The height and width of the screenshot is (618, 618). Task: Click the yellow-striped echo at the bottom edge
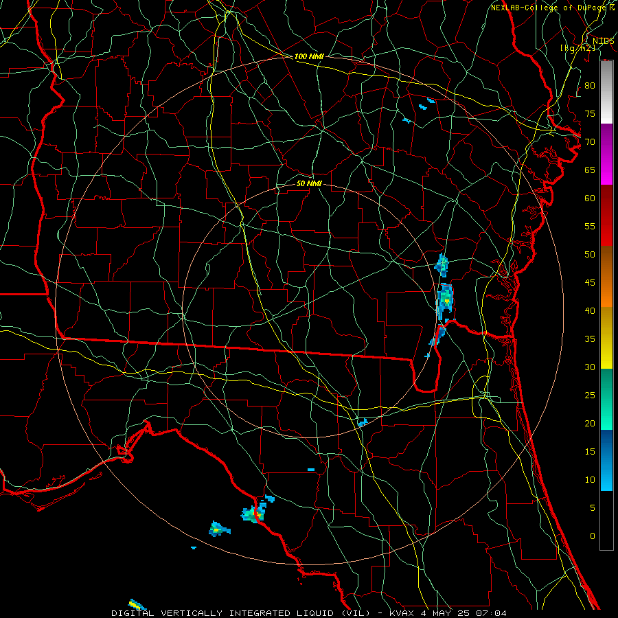tap(137, 604)
